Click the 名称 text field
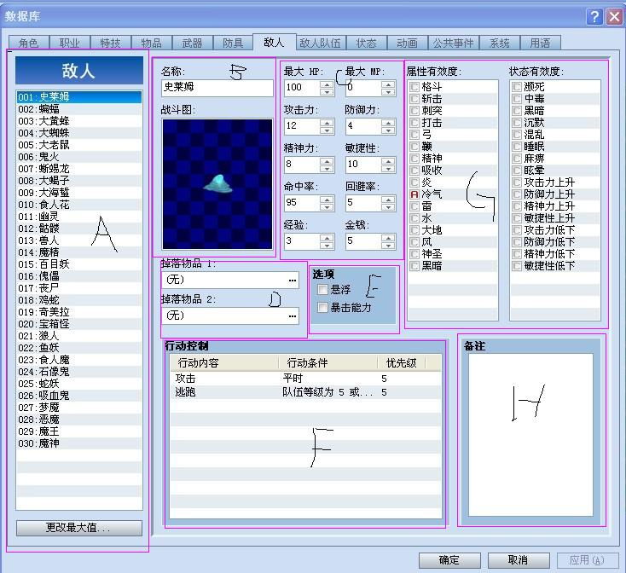 217,87
